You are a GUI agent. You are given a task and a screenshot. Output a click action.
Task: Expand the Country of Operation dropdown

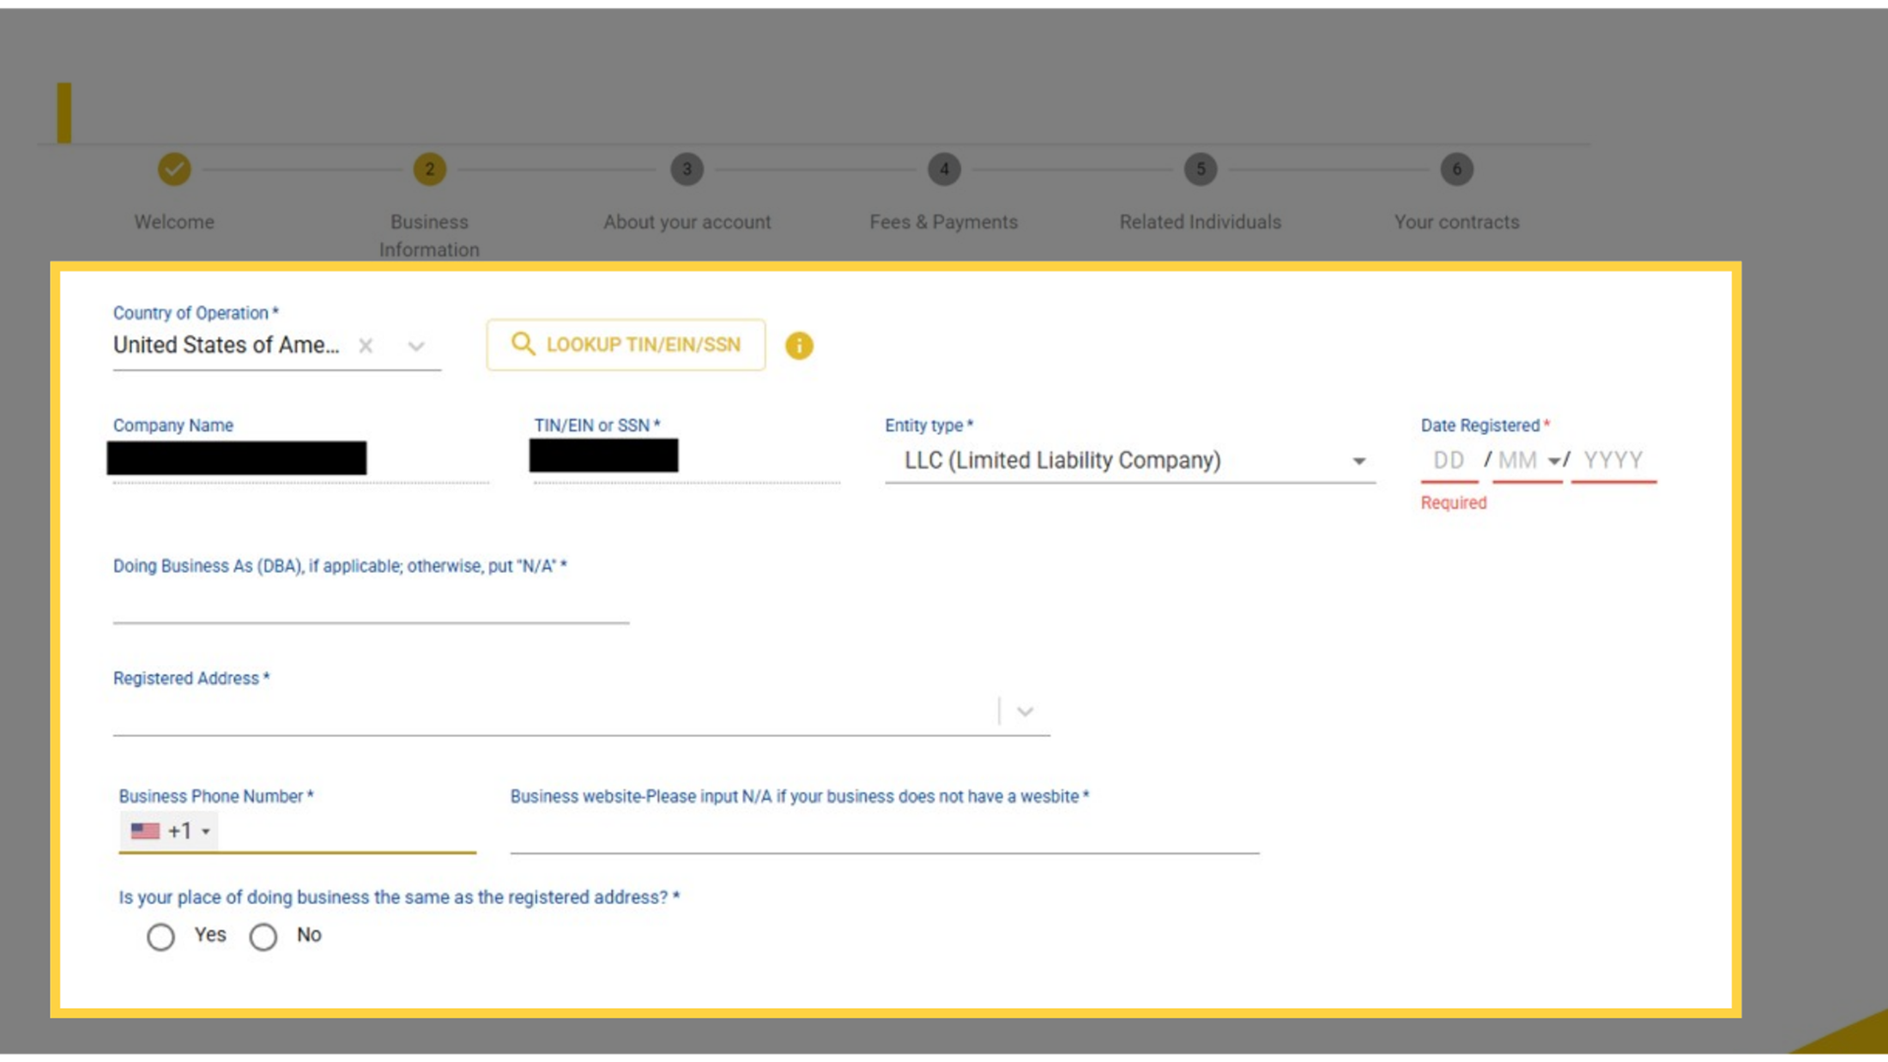[416, 347]
